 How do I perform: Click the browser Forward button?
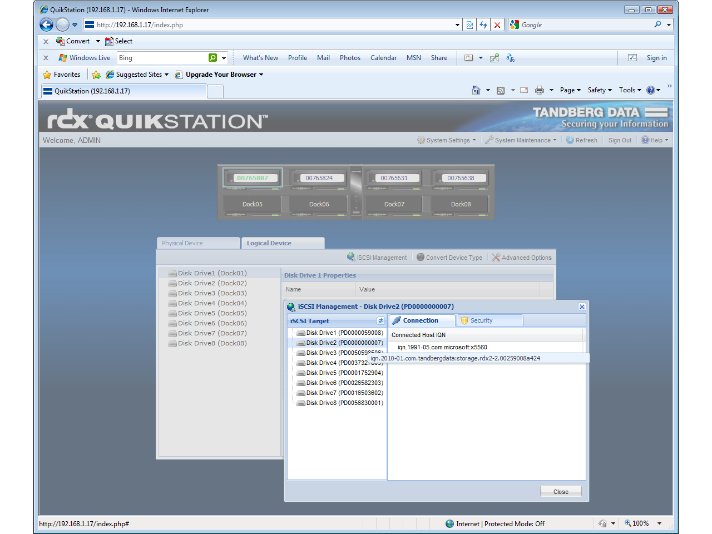coord(62,24)
